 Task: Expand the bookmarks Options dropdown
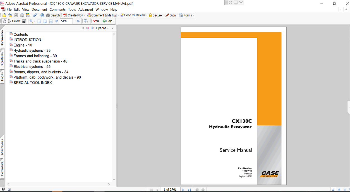tap(102, 28)
